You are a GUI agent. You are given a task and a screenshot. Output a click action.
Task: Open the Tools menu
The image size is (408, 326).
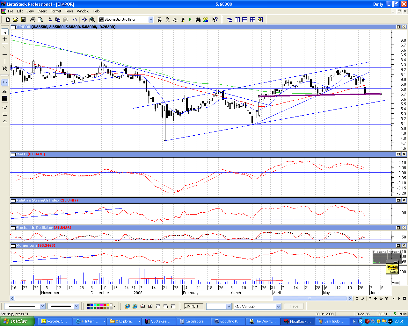coord(69,11)
